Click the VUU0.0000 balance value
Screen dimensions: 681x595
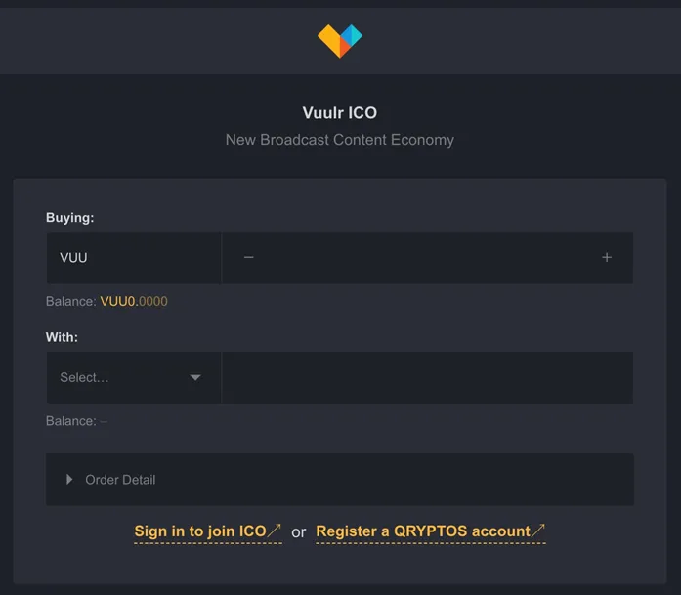tap(134, 302)
